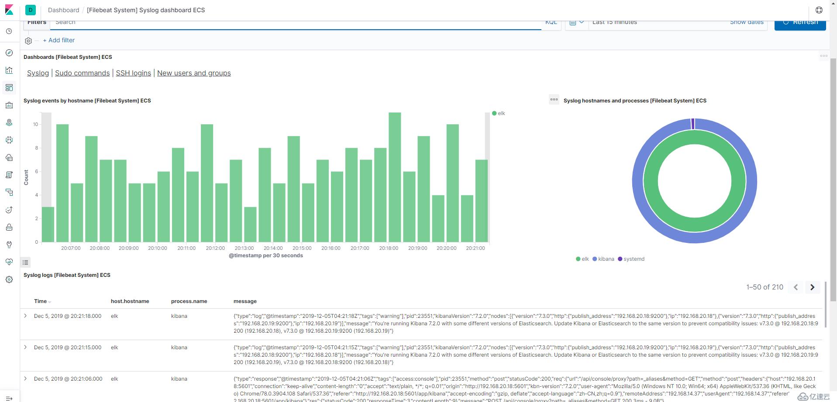
Task: Click process.name column header
Action: pyautogui.click(x=189, y=301)
